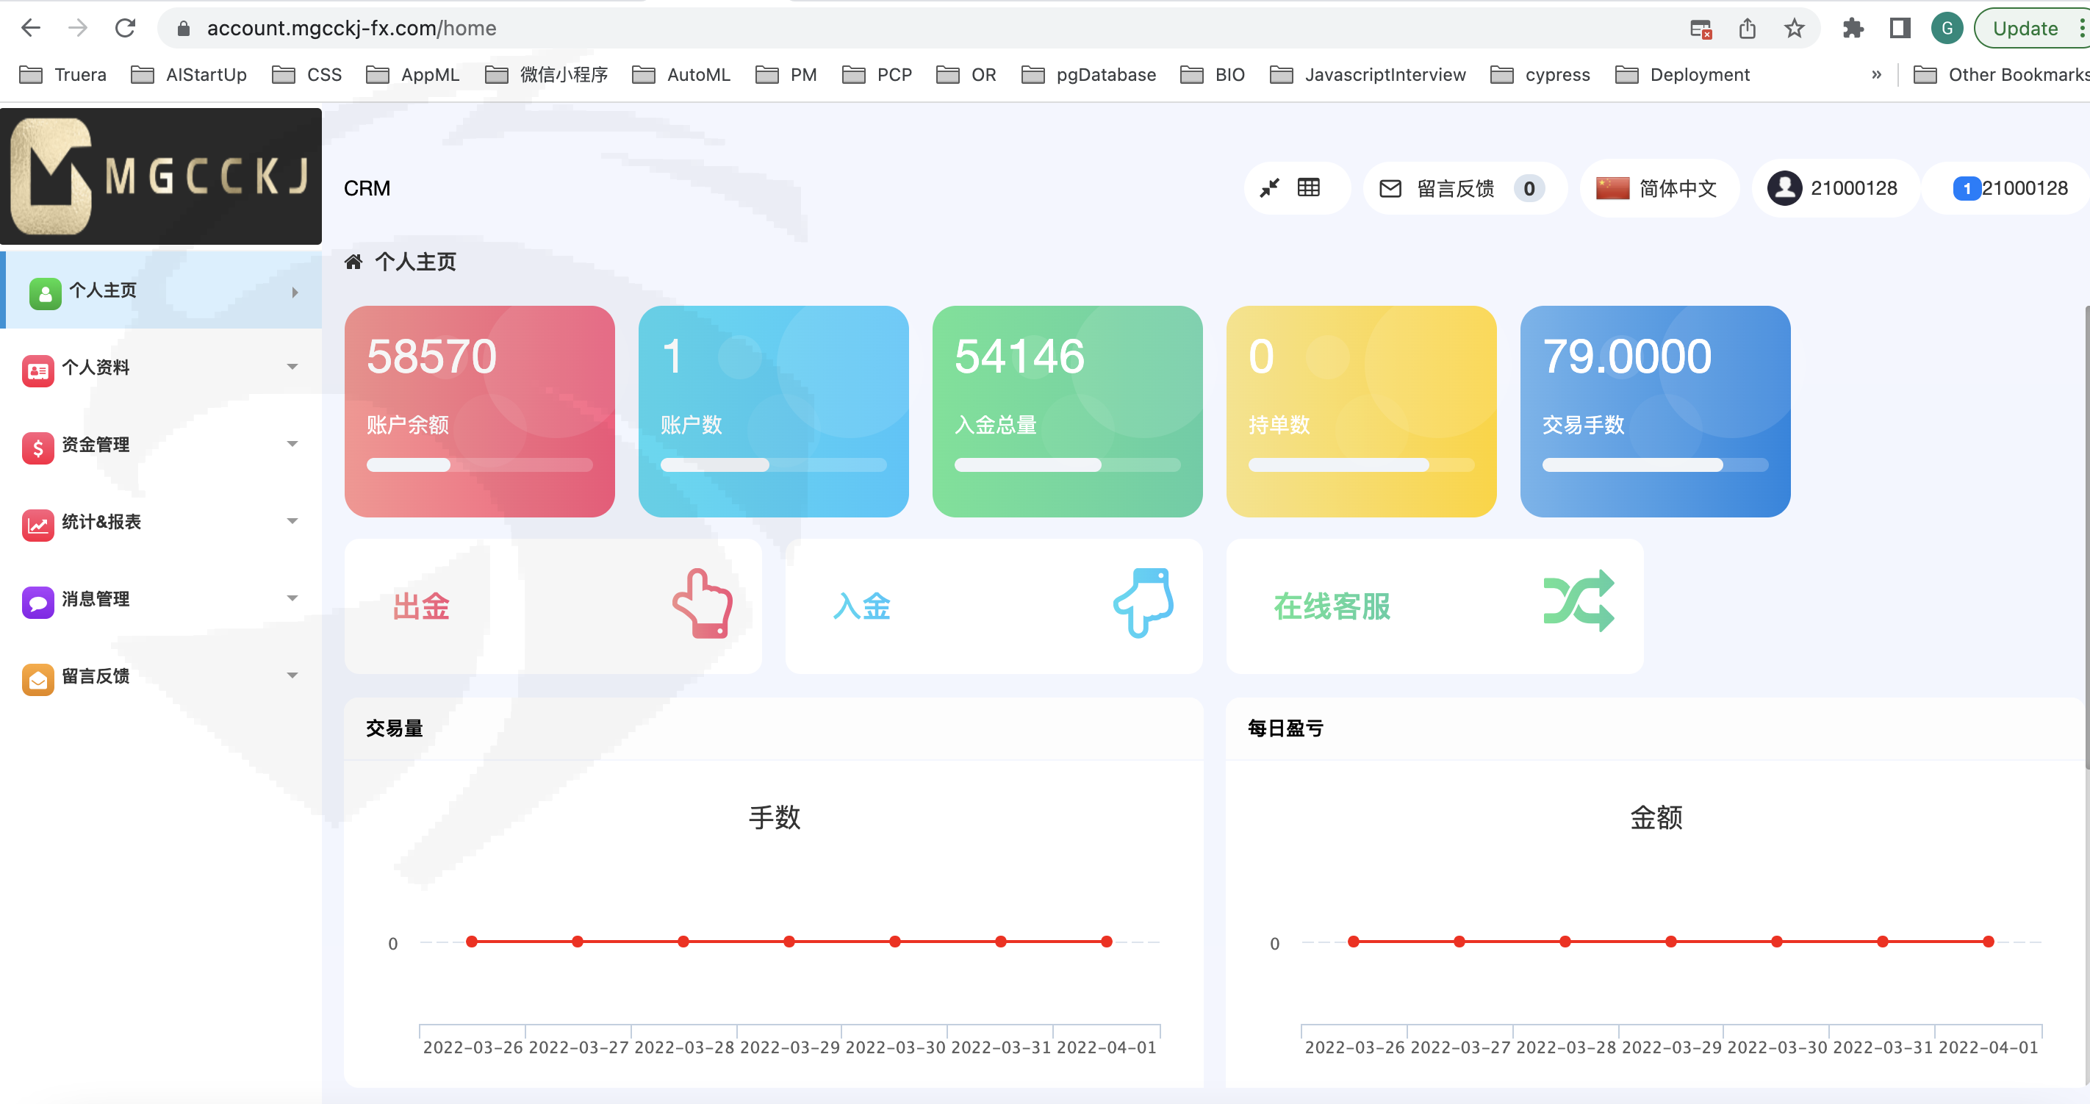Image resolution: width=2090 pixels, height=1104 pixels.
Task: Click the collapse/compress arrows icon in header
Action: click(x=1269, y=188)
